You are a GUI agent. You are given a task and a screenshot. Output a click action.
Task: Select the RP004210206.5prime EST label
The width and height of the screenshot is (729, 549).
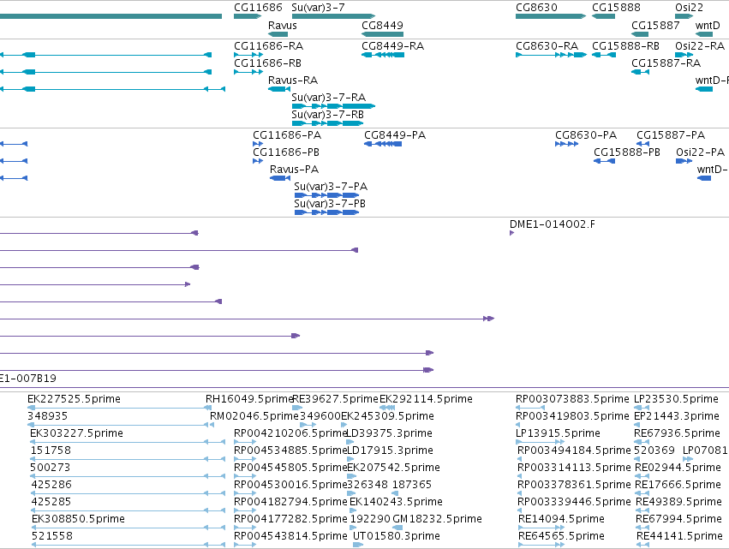290,433
